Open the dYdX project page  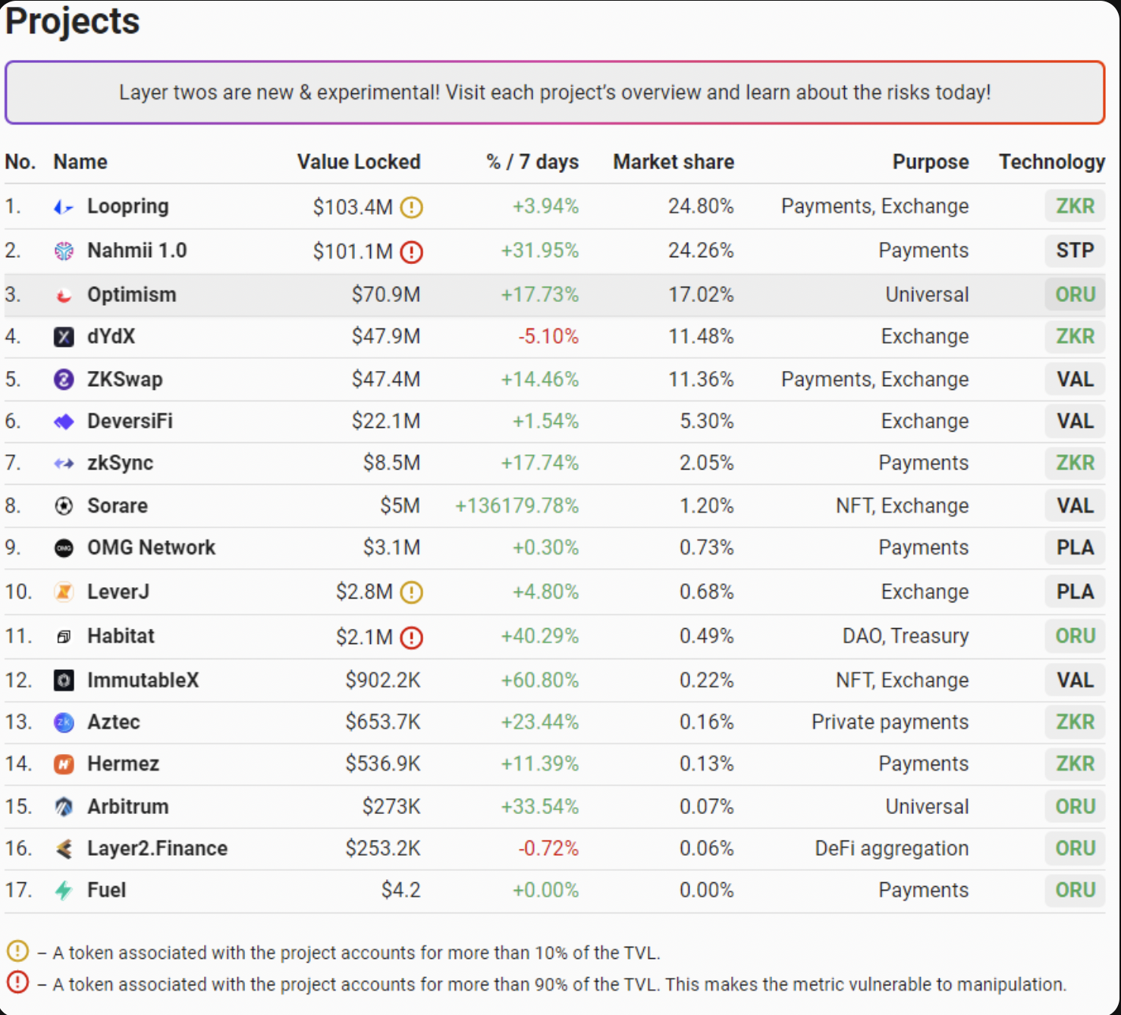pos(111,336)
